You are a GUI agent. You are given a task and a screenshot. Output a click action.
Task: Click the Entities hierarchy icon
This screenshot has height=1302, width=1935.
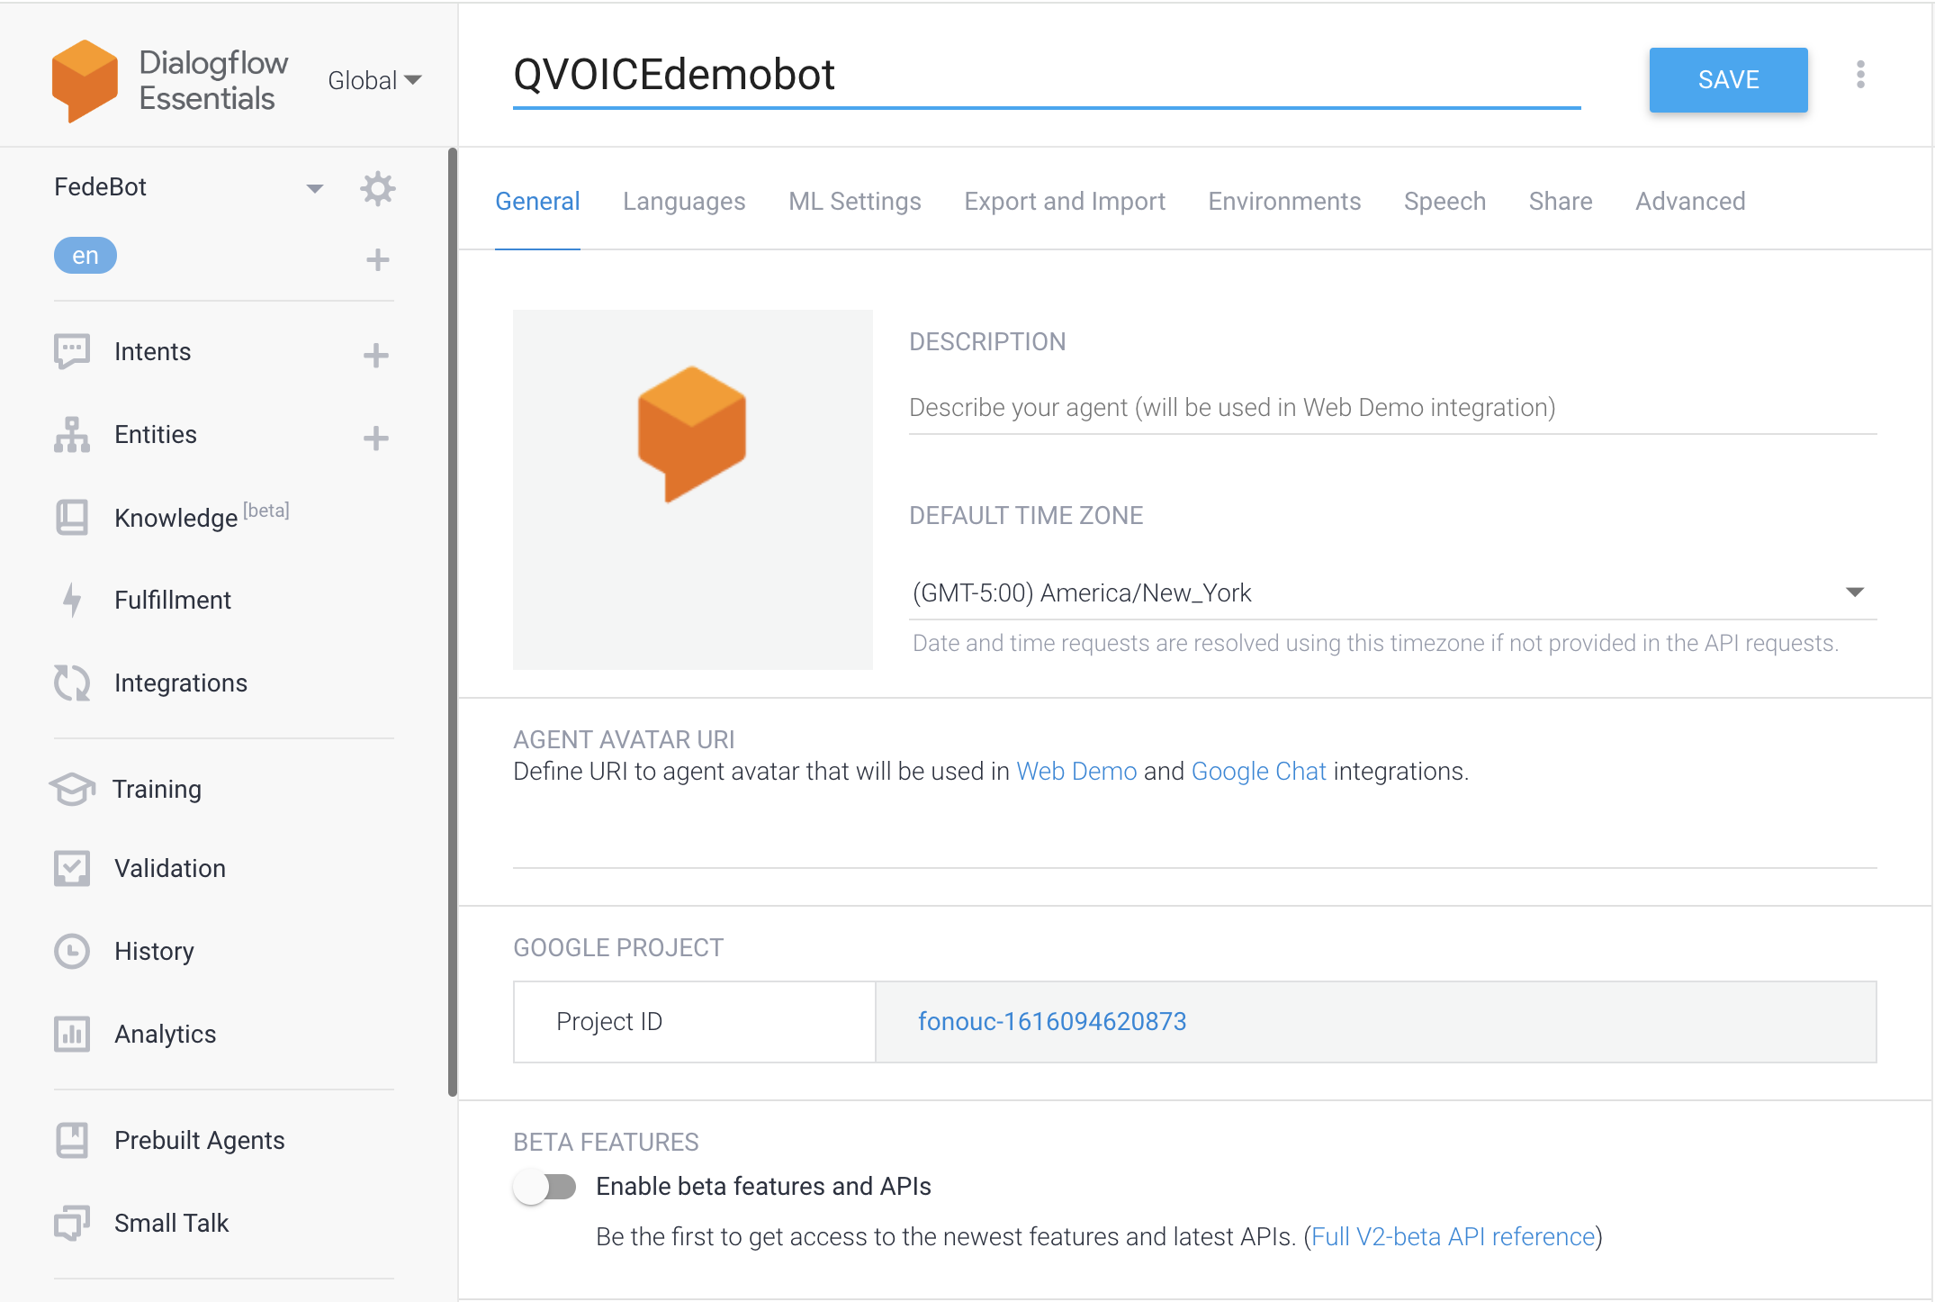coord(72,435)
